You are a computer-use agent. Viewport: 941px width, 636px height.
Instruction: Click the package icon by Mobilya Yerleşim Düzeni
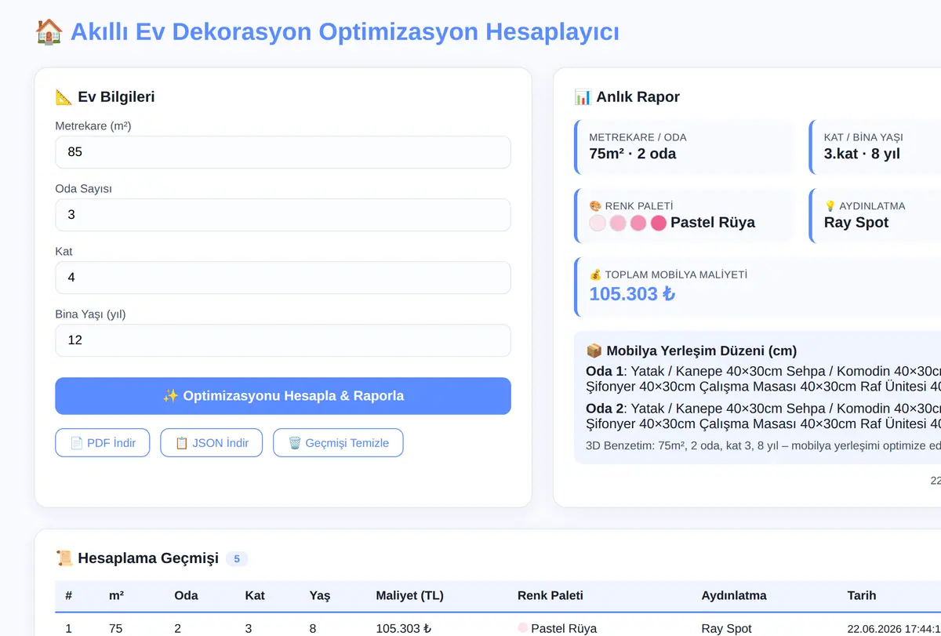594,351
